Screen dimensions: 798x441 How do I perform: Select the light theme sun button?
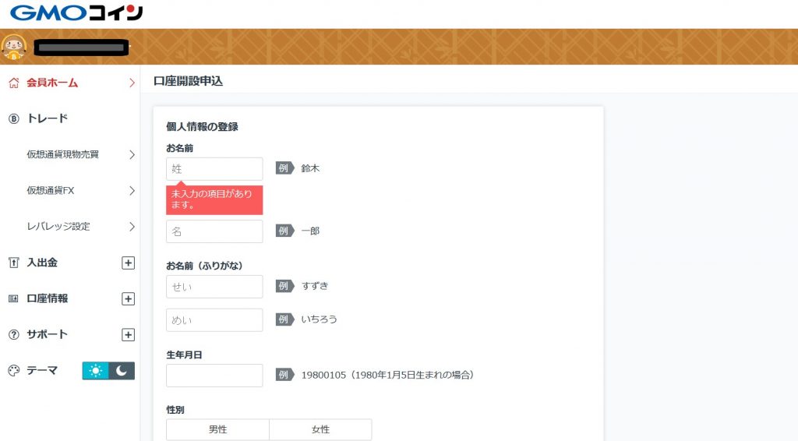point(95,371)
